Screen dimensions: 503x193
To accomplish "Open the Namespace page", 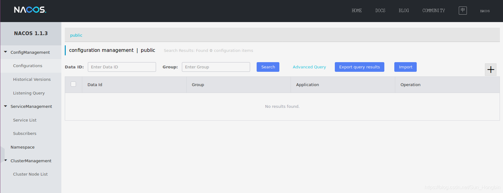I will pos(23,147).
